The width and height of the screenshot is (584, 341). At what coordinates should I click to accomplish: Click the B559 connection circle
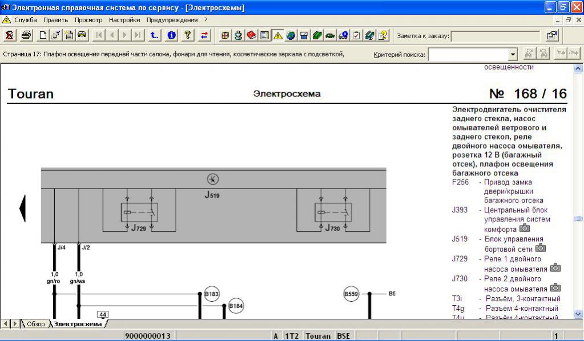point(351,294)
